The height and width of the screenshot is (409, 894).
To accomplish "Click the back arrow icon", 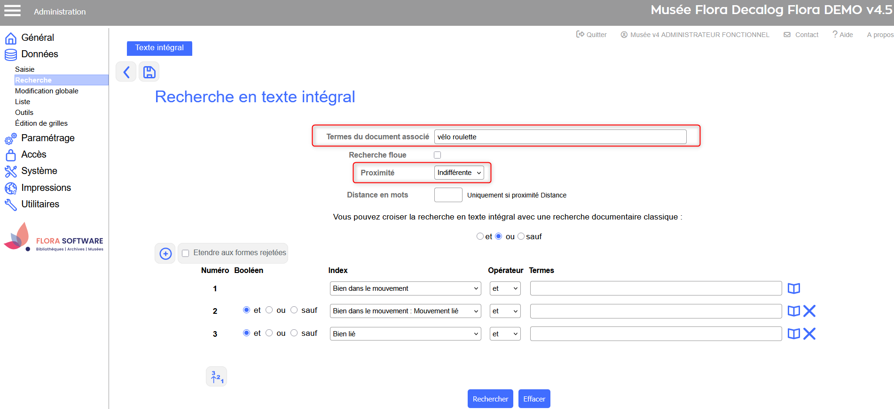I will pos(126,72).
